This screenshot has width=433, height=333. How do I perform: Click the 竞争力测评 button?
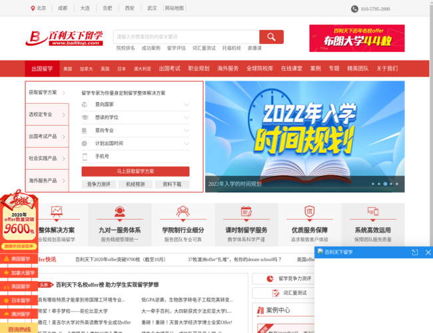pos(99,184)
